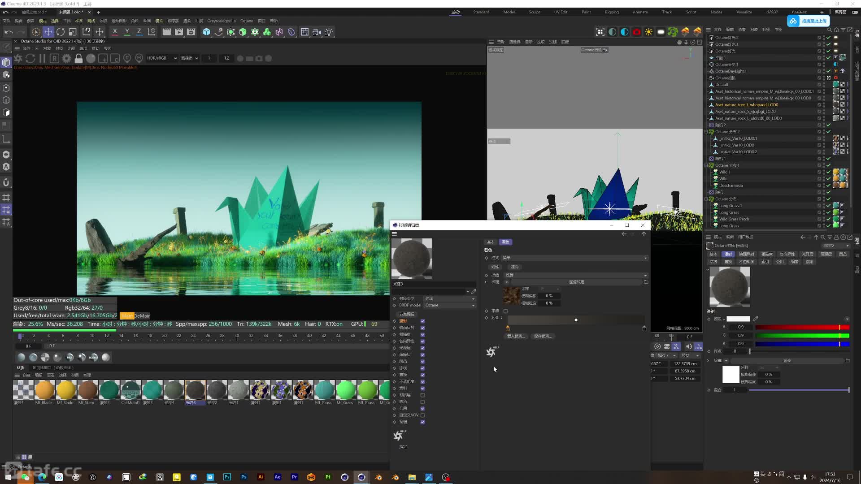The width and height of the screenshot is (861, 484).
Task: Click the Cube primitive icon
Action: point(206,32)
